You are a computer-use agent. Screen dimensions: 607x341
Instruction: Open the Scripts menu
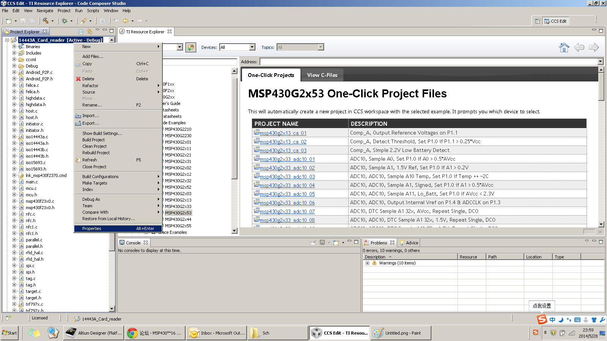(x=93, y=11)
